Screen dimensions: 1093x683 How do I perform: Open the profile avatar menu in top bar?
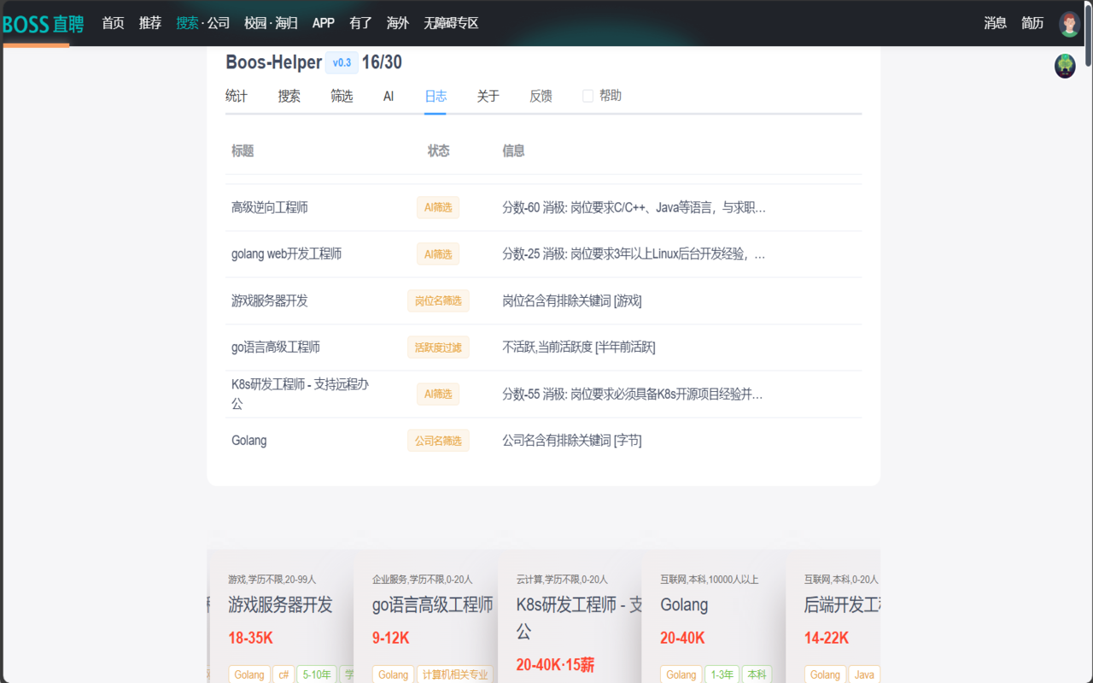[1069, 23]
